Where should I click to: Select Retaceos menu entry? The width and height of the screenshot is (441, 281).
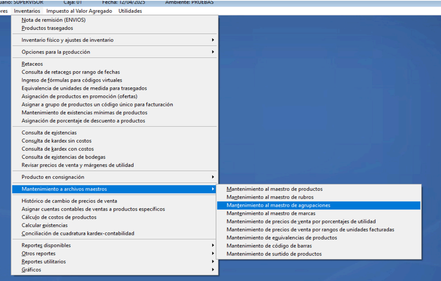click(x=32, y=64)
